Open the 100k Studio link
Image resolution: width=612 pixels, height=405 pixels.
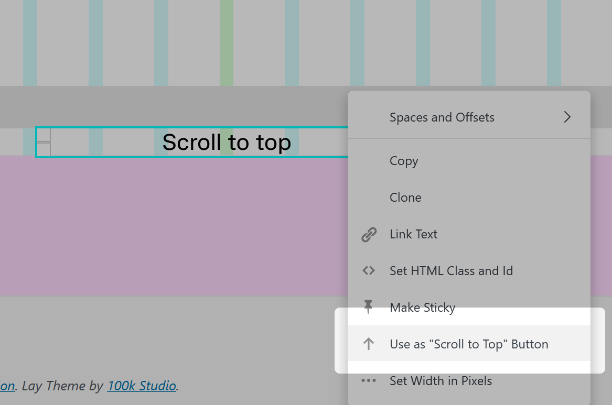[142, 387]
